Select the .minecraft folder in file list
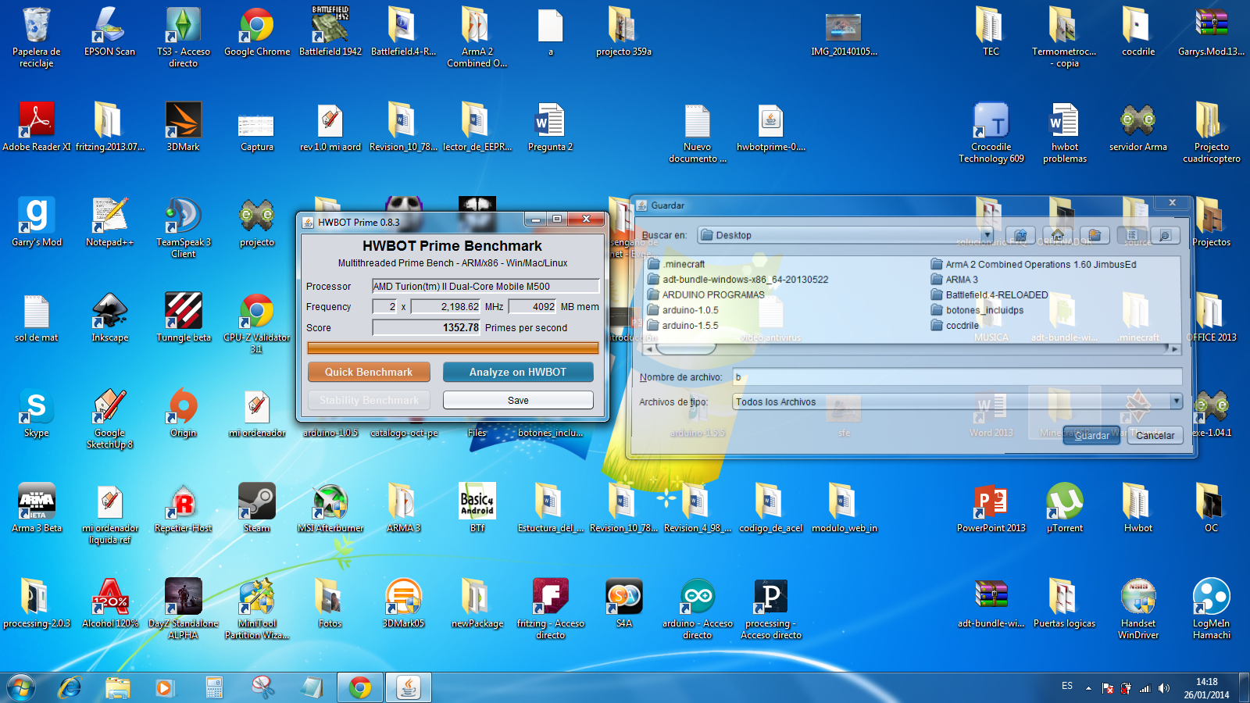Image resolution: width=1250 pixels, height=703 pixels. pyautogui.click(x=677, y=264)
